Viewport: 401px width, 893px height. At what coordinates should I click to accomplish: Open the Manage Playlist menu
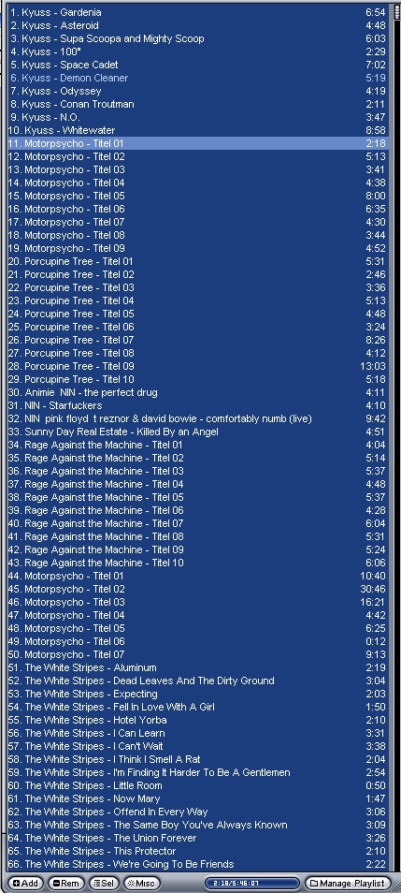tap(348, 884)
